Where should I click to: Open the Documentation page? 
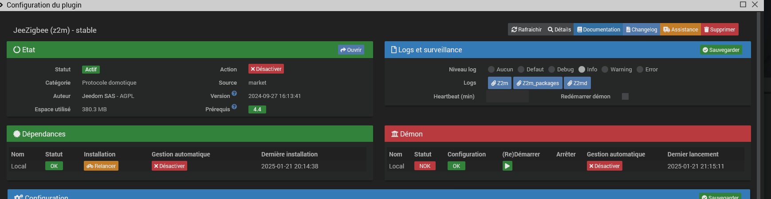point(598,30)
